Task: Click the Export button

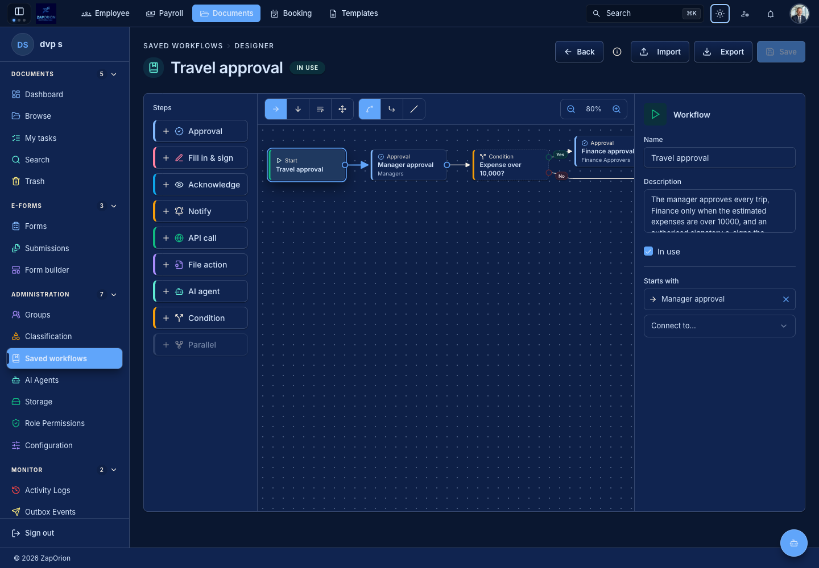Action: click(723, 52)
